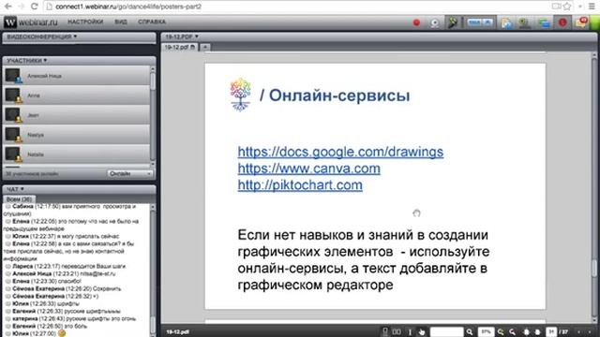The image size is (600, 337).
Task: Open the file sharing icon in top toolbar
Action: [506, 22]
